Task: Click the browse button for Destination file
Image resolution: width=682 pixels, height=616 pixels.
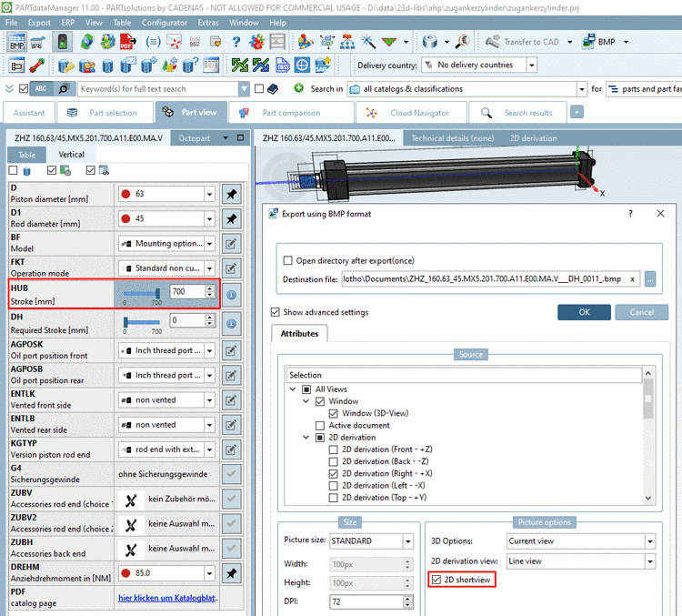Action: pos(650,279)
